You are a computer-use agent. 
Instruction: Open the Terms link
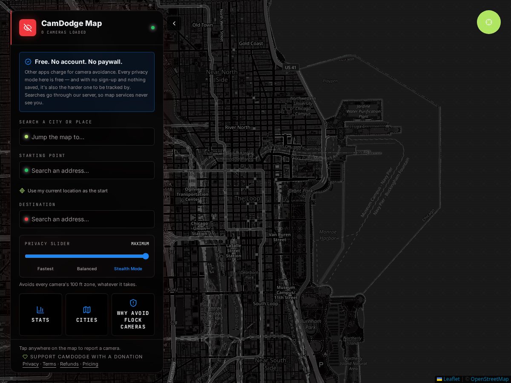click(x=49, y=364)
